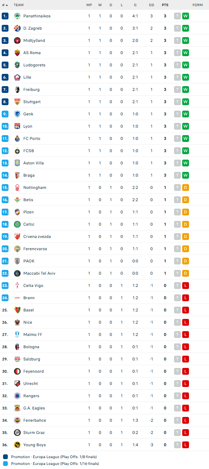The height and width of the screenshot is (469, 209).
Task: Sort table by the # rank column
Action: 5,5
